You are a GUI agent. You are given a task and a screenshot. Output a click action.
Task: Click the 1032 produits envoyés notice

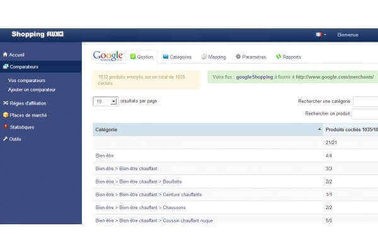tap(147, 80)
